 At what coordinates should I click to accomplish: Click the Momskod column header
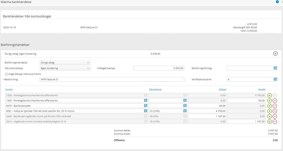click(x=155, y=90)
